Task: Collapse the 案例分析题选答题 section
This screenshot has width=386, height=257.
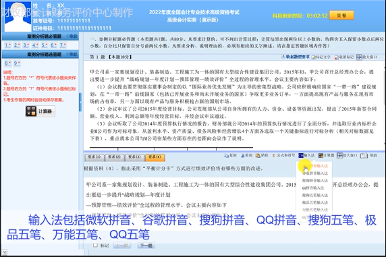Action: pos(72,54)
